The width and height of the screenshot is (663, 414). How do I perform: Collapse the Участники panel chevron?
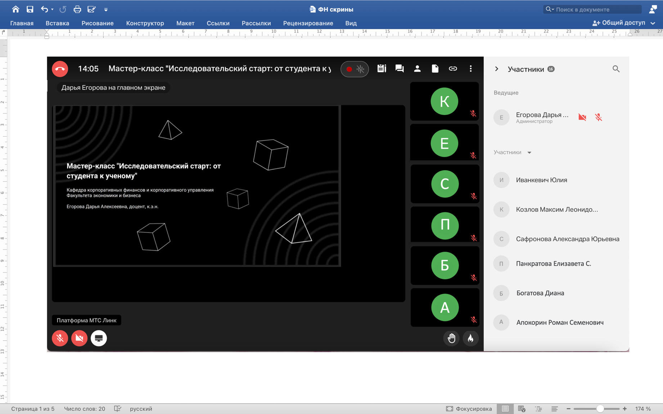tap(497, 69)
